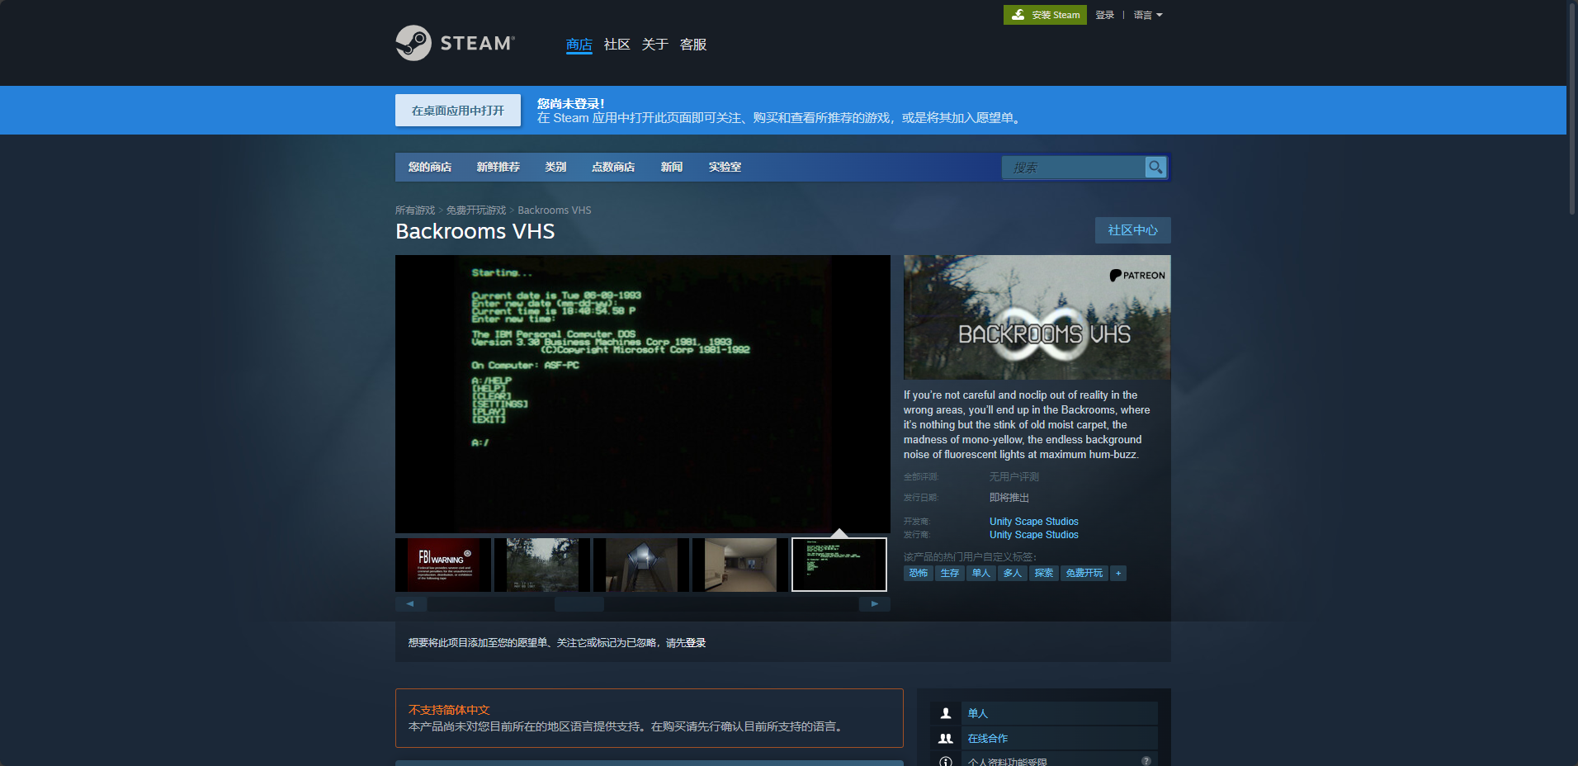Select the forest screenshot thumbnail
This screenshot has height=766, width=1578.
[x=542, y=565]
